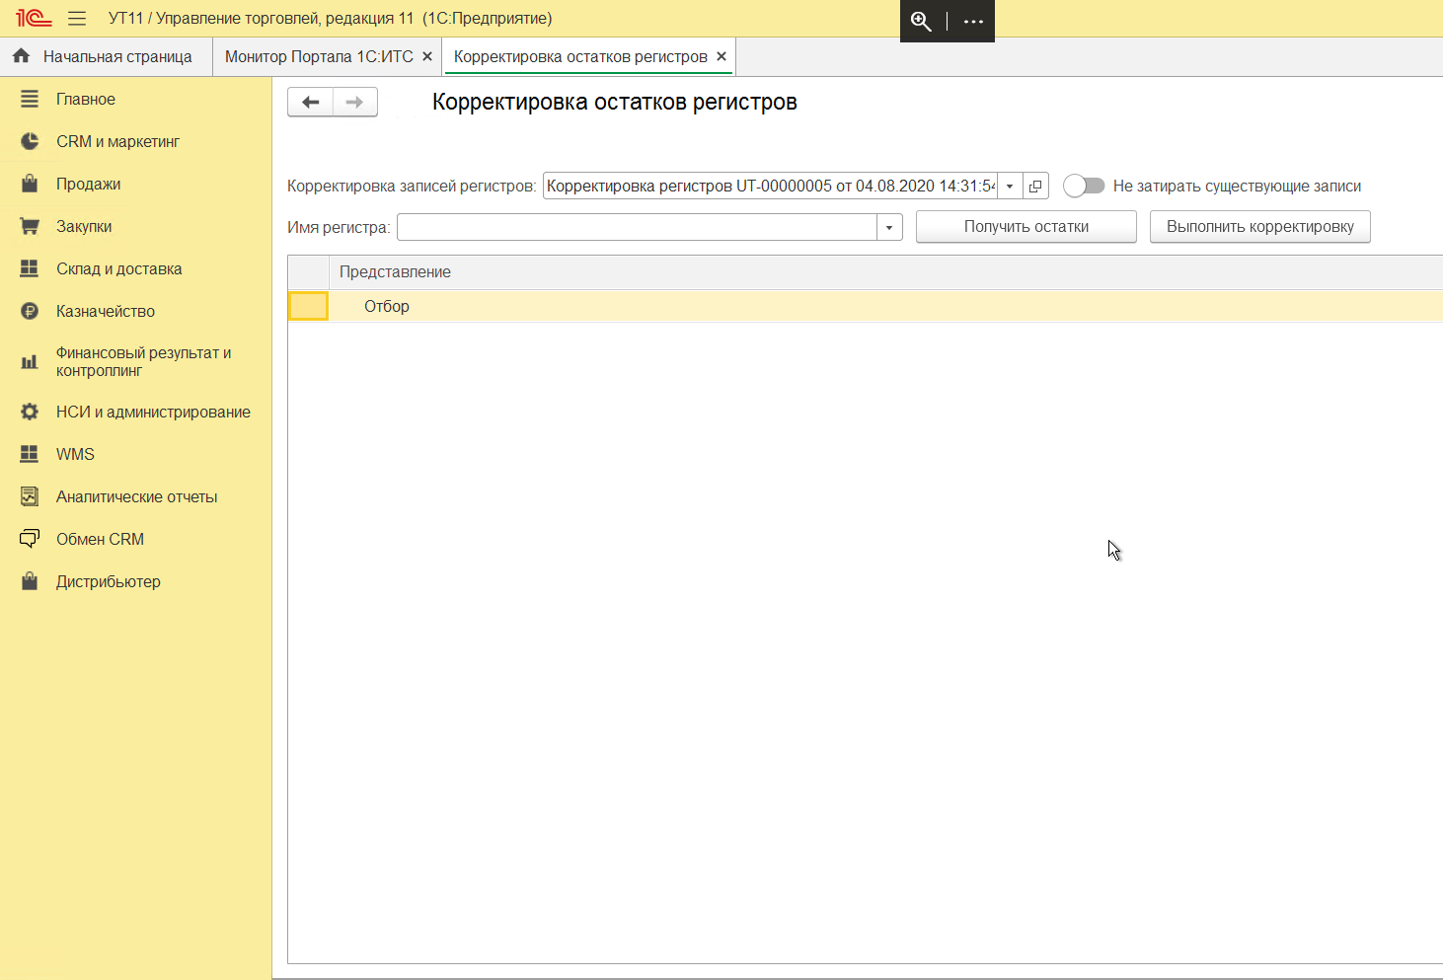This screenshot has width=1443, height=980.
Task: Click the Склад и доставка icon
Action: (30, 268)
